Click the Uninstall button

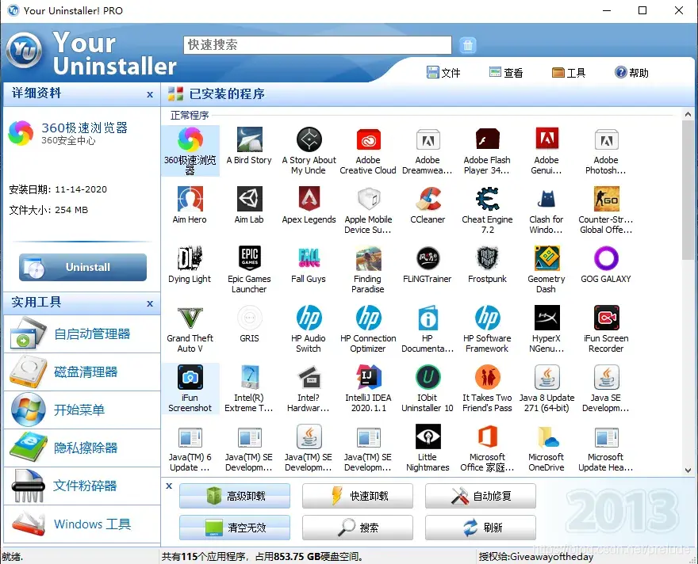(x=82, y=267)
